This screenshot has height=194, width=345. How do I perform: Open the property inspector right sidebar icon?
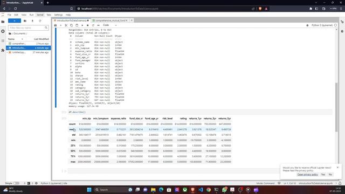click(x=342, y=22)
